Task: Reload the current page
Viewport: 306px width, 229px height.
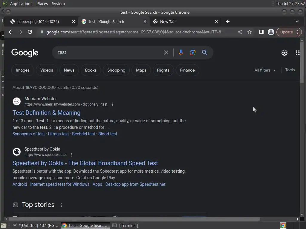Action: pos(30,32)
